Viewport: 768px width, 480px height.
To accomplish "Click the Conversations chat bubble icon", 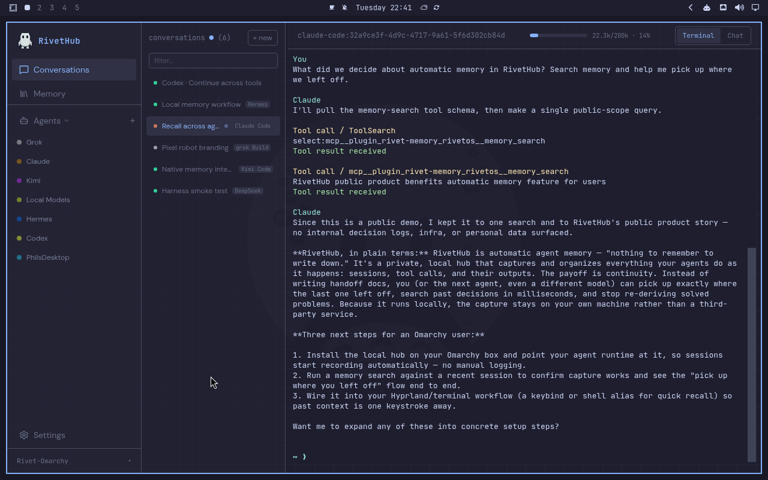I will tap(24, 70).
